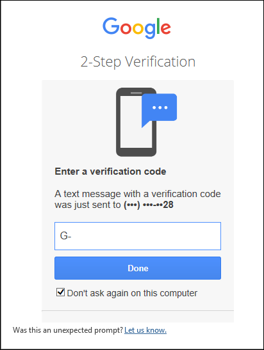Click the green letter l in Google logo
Image resolution: width=264 pixels, height=350 pixels.
tap(158, 26)
